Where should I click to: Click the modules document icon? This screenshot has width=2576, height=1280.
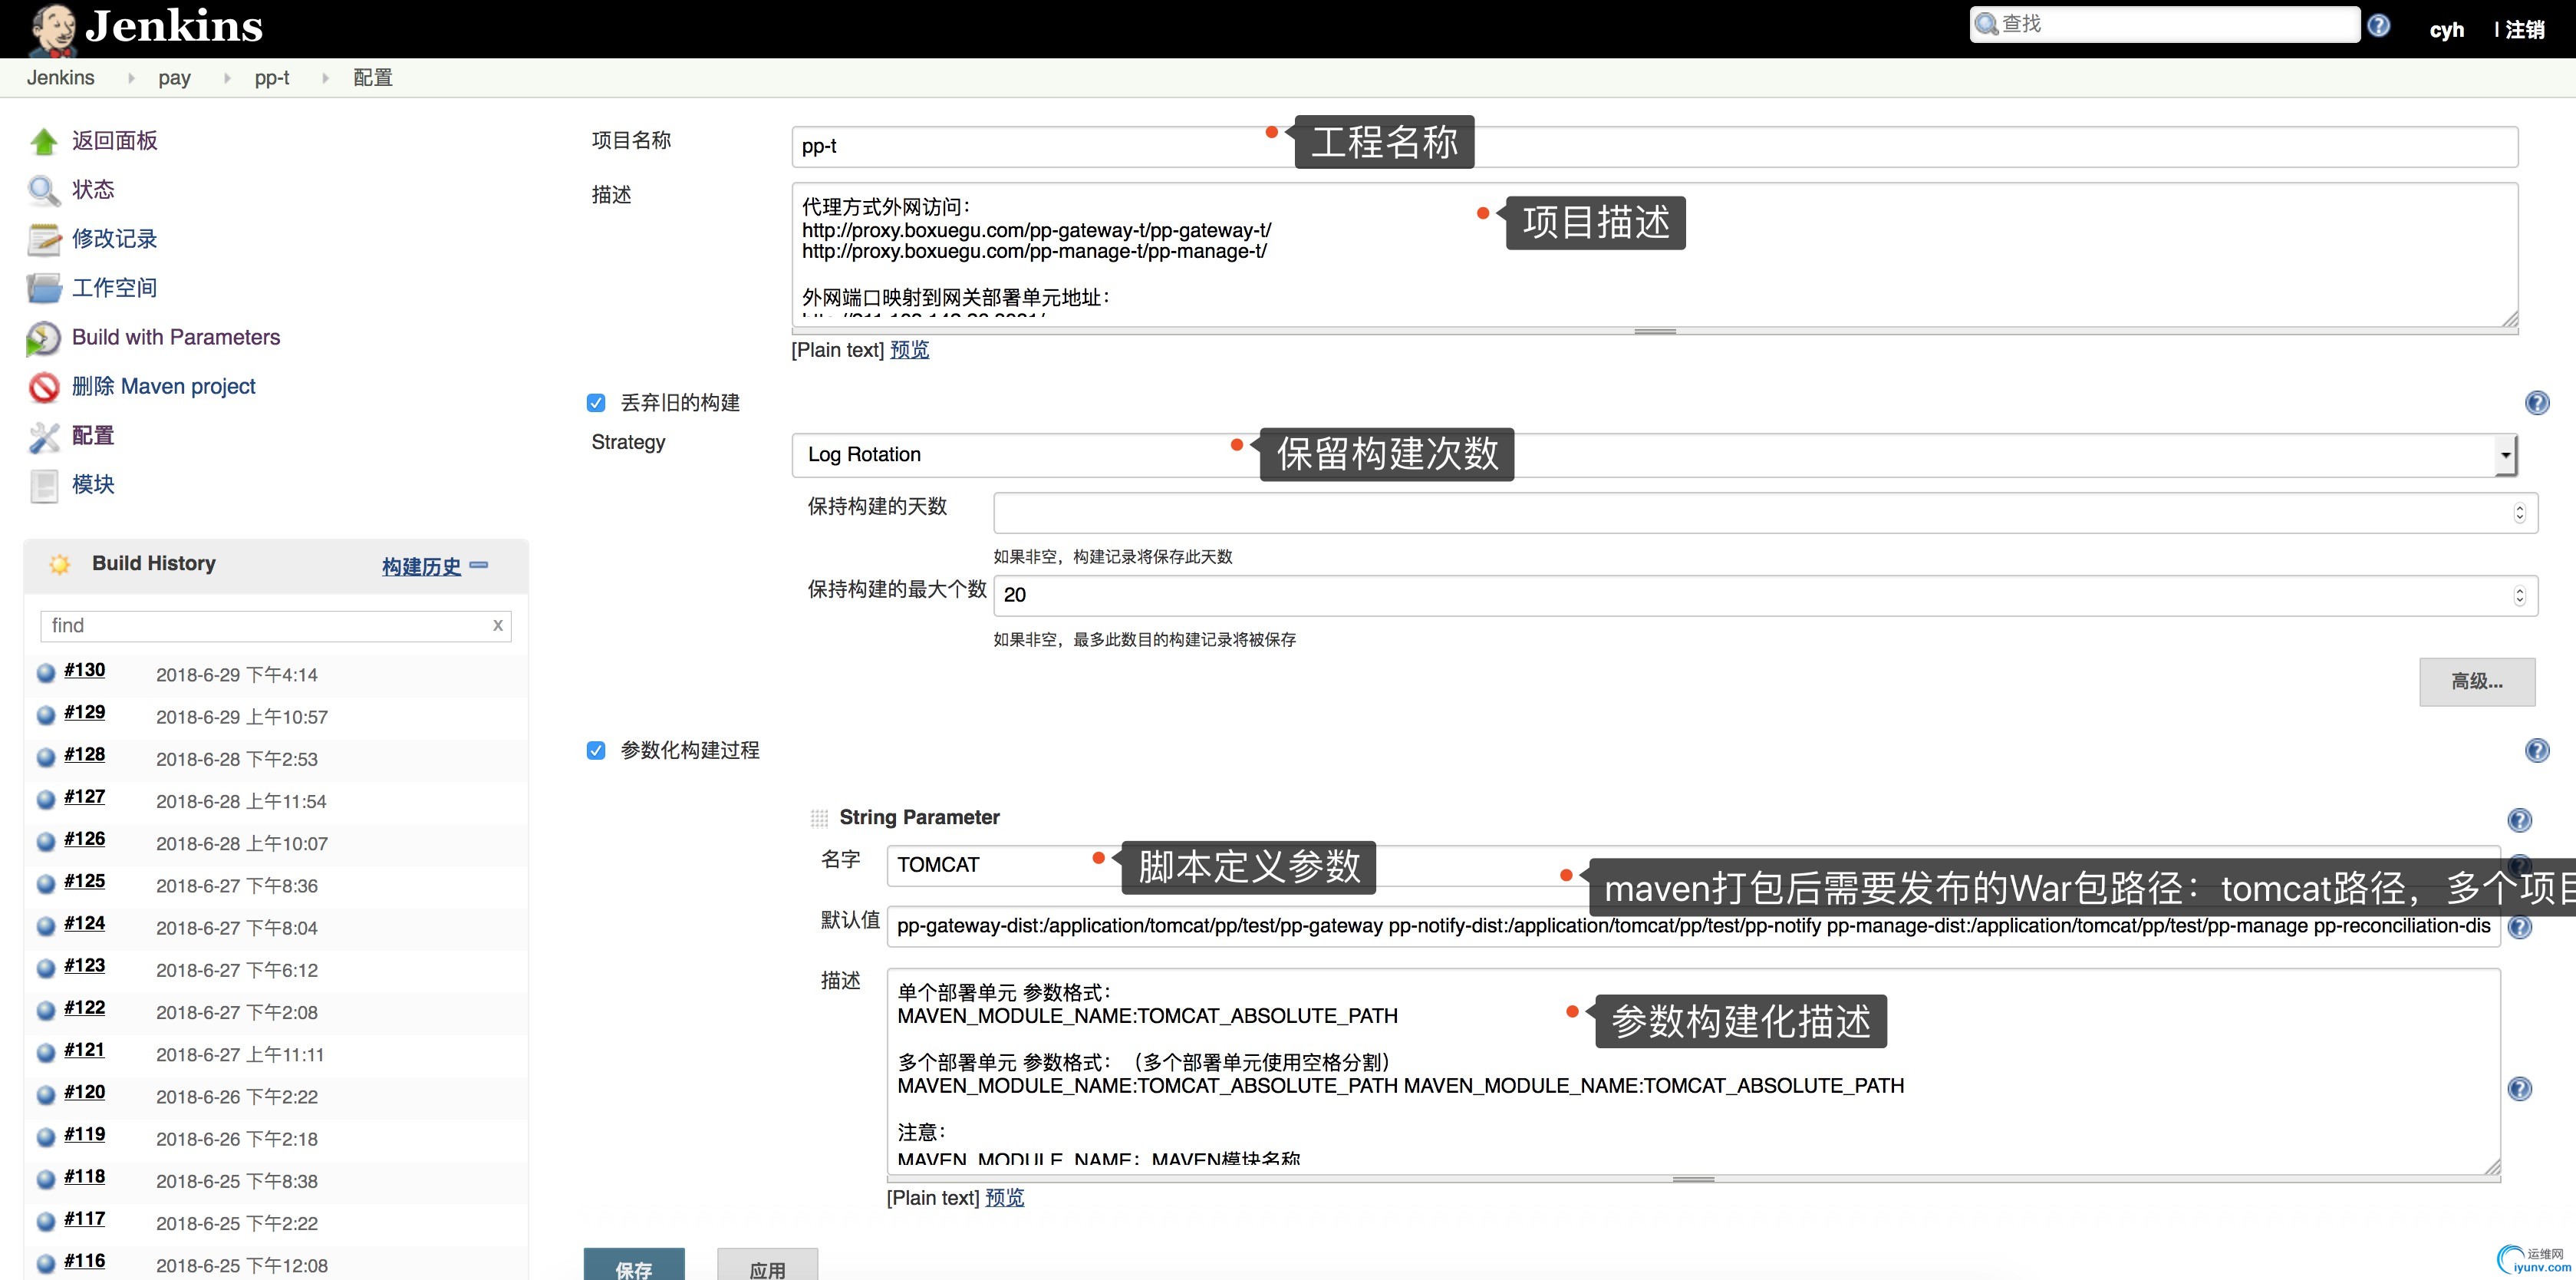tap(44, 485)
